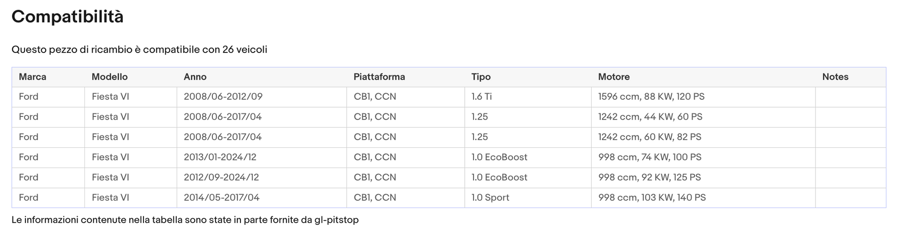Click the gl-pitstop provider text
The height and width of the screenshot is (238, 898).
coord(336,220)
